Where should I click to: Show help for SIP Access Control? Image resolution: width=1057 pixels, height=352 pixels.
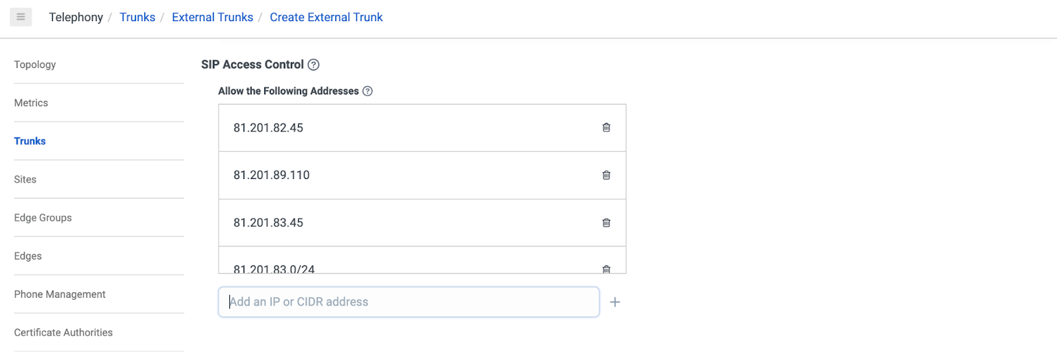coord(314,65)
